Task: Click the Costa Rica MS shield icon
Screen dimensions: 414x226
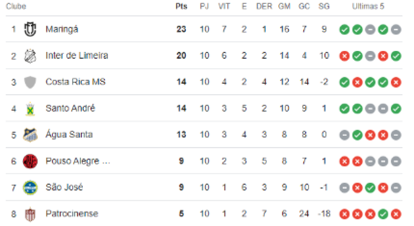Action: pos(30,82)
